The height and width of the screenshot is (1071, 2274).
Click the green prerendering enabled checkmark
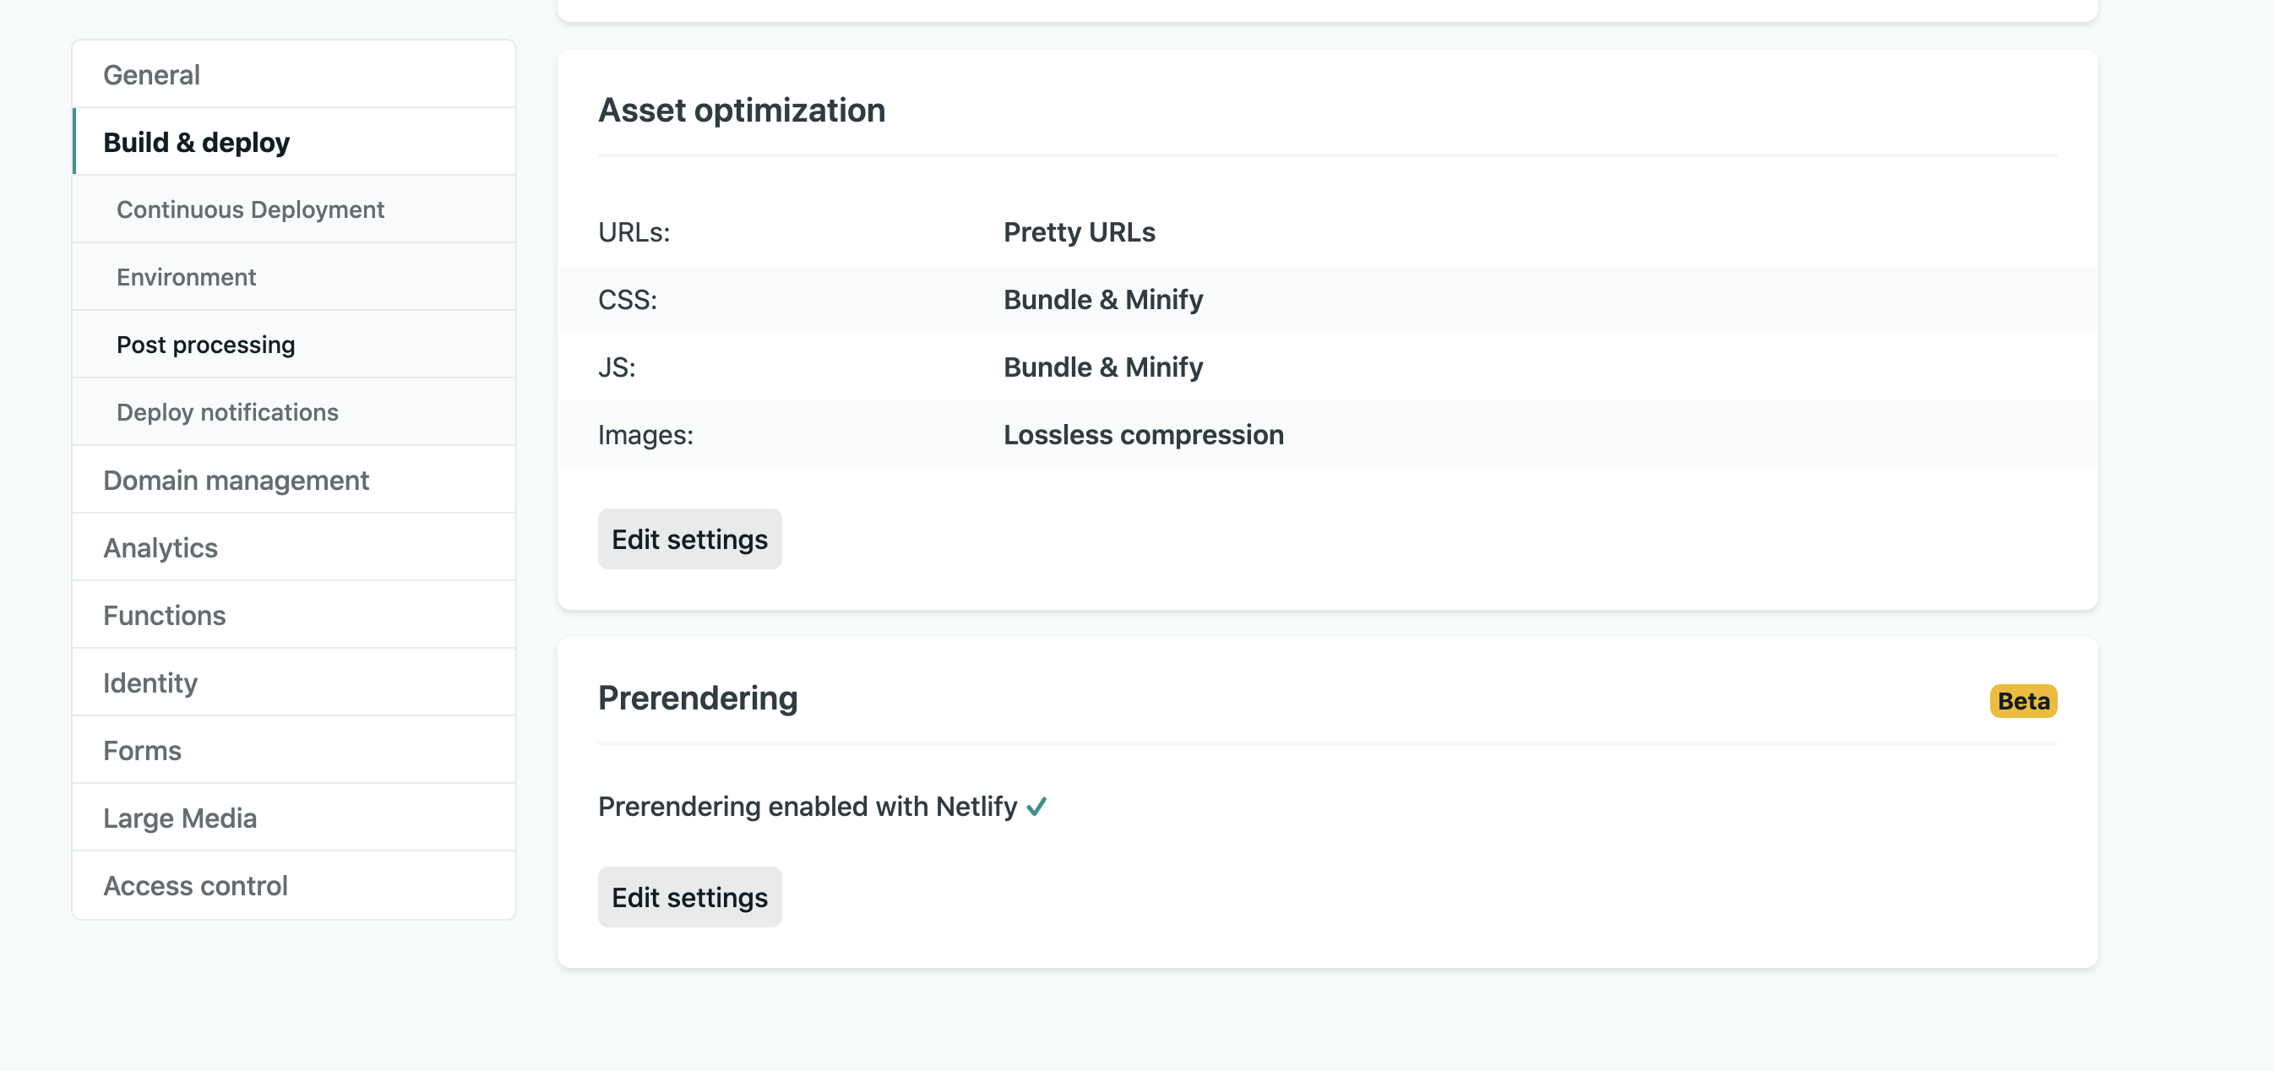tap(1036, 806)
